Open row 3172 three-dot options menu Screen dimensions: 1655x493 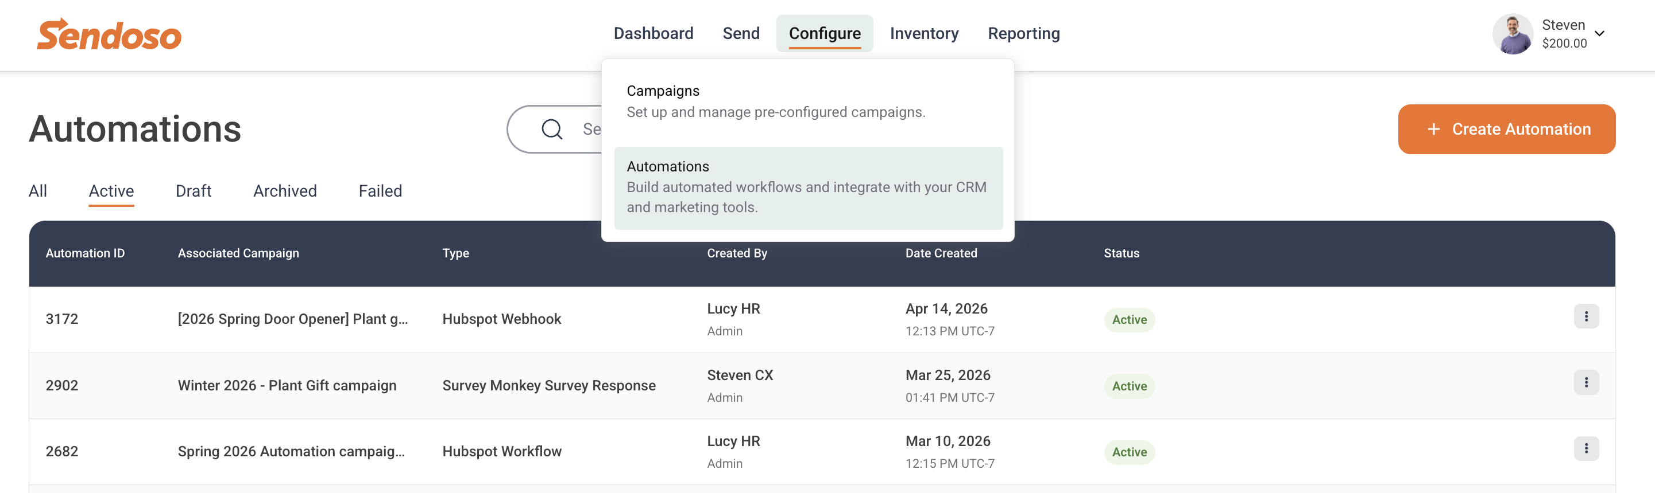[x=1586, y=316]
